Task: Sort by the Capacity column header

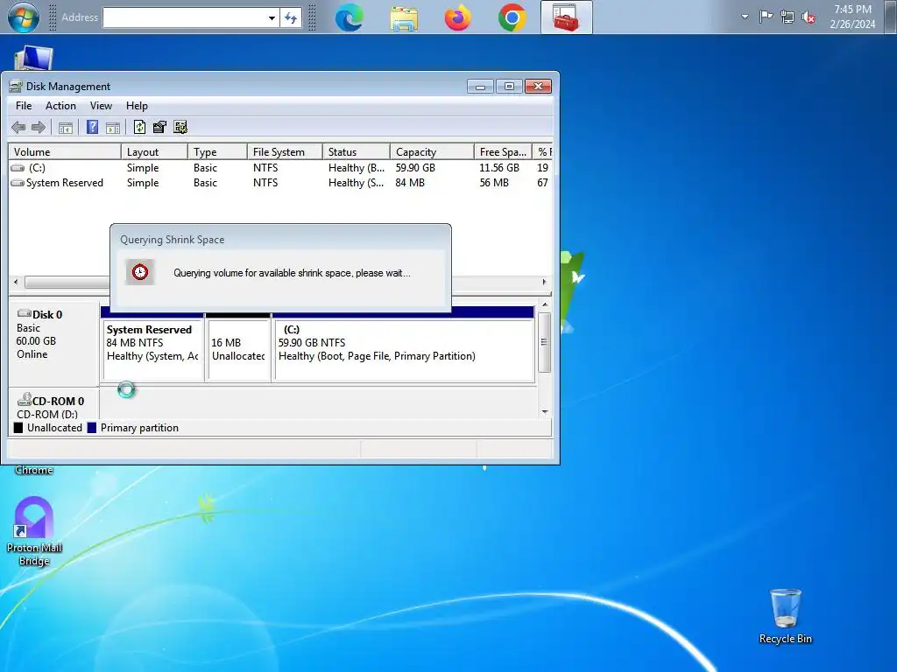Action: 432,152
